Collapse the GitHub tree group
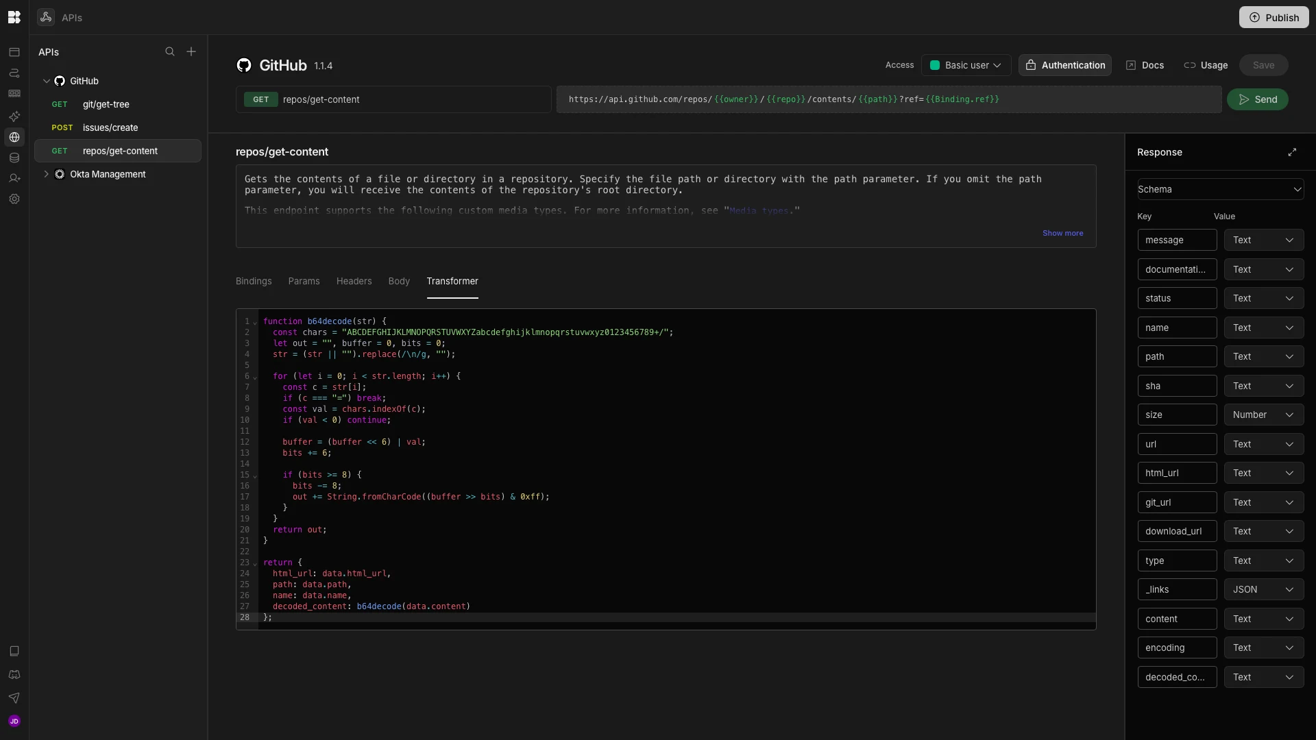Viewport: 1316px width, 740px height. [46, 81]
